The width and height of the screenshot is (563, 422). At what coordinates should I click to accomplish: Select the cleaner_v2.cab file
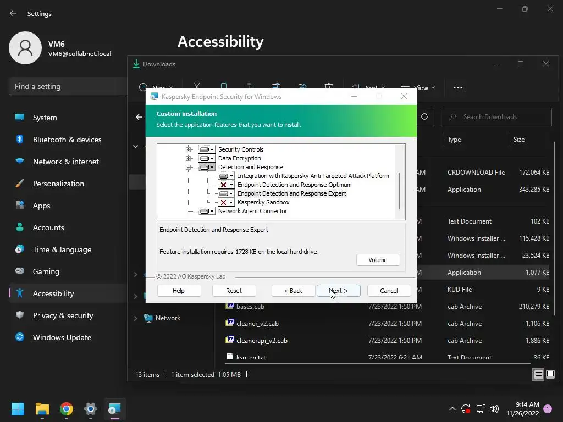pos(257,323)
